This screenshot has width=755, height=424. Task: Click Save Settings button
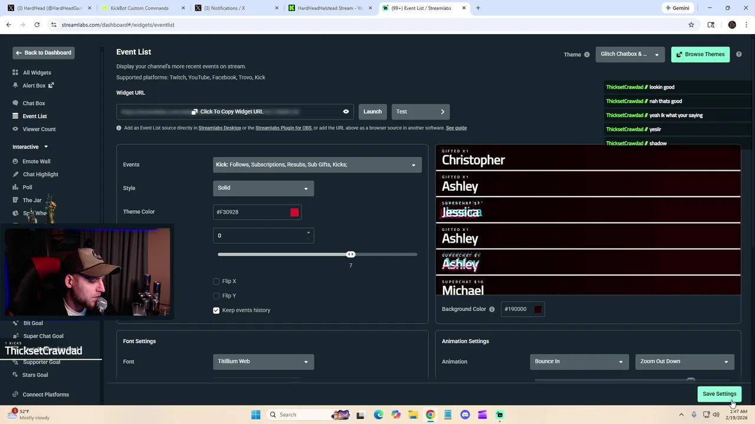pos(719,394)
